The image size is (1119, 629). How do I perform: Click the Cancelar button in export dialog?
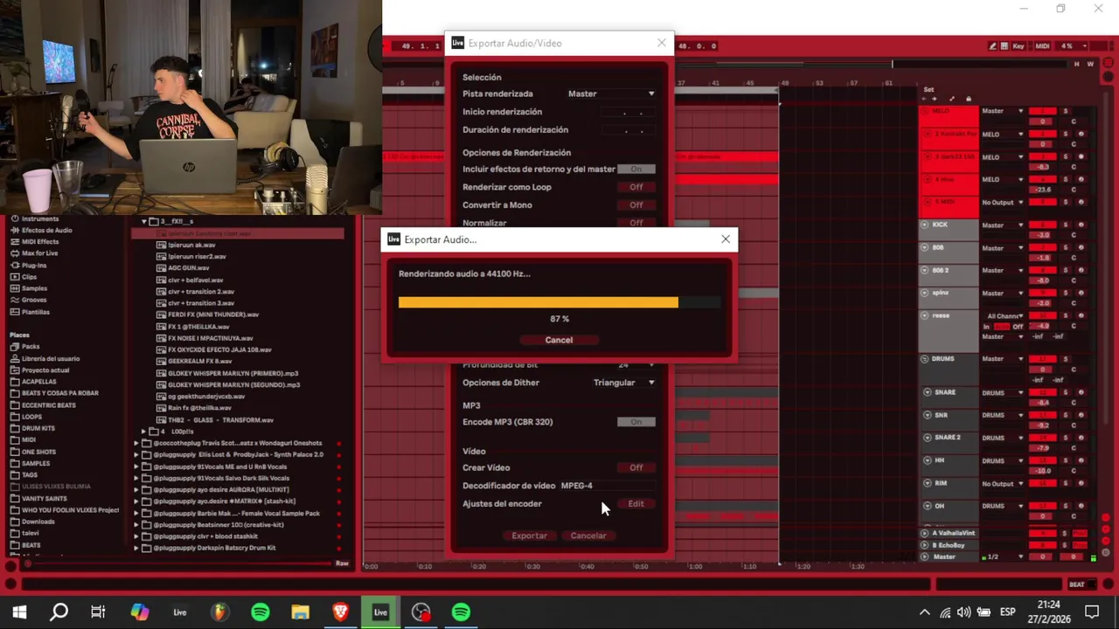tap(588, 536)
